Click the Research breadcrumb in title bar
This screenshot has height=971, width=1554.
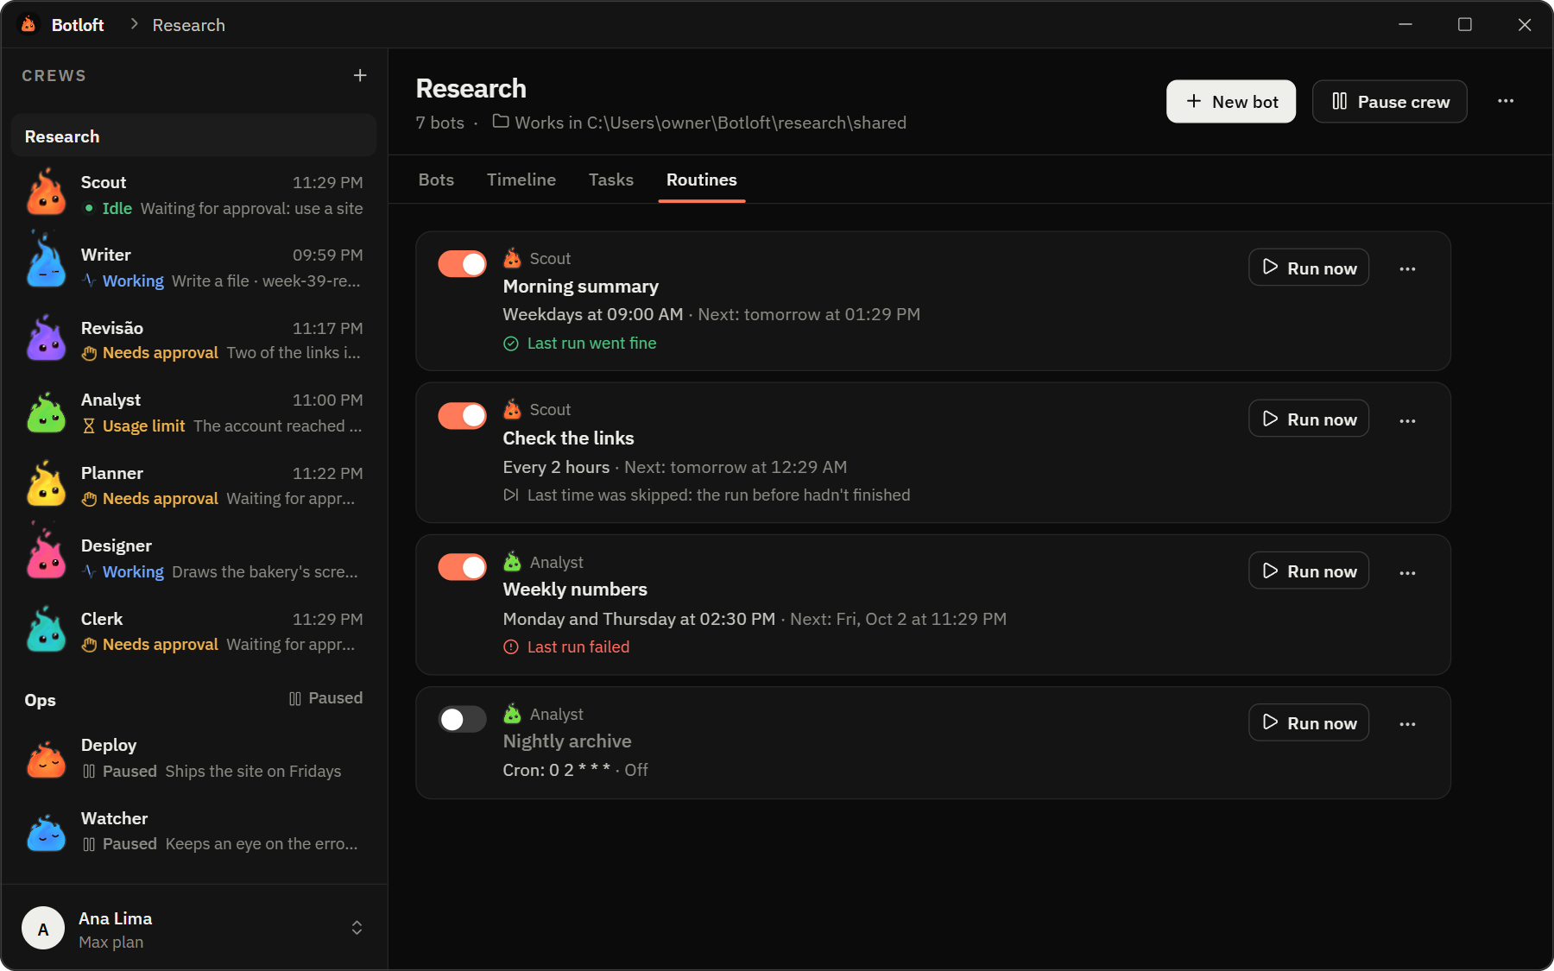tap(188, 25)
